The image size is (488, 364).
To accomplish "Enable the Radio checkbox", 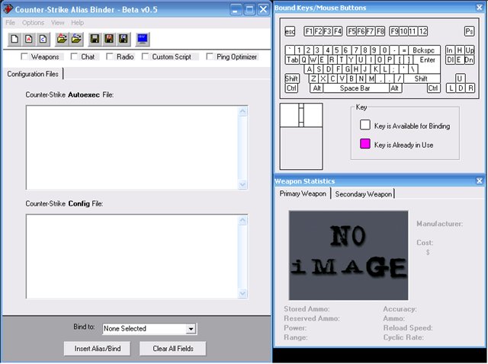I will (110, 56).
